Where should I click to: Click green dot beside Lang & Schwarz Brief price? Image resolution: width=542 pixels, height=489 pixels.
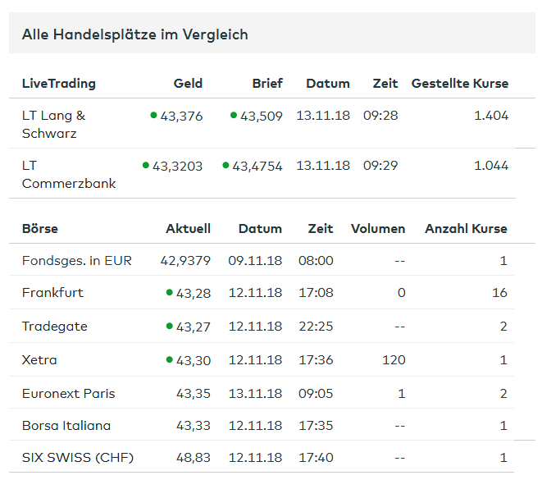tap(234, 115)
